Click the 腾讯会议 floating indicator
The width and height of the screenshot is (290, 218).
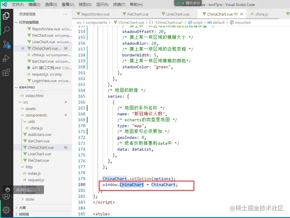pos(188,3)
